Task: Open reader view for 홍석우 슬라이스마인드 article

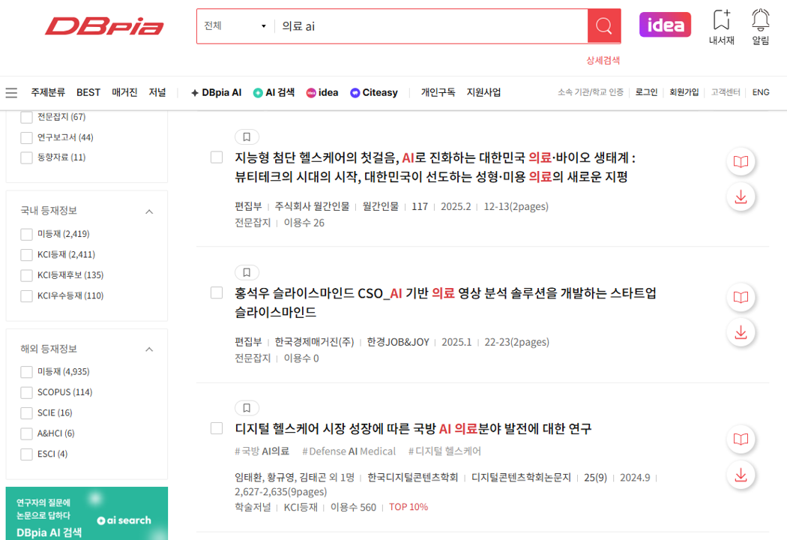Action: click(741, 298)
